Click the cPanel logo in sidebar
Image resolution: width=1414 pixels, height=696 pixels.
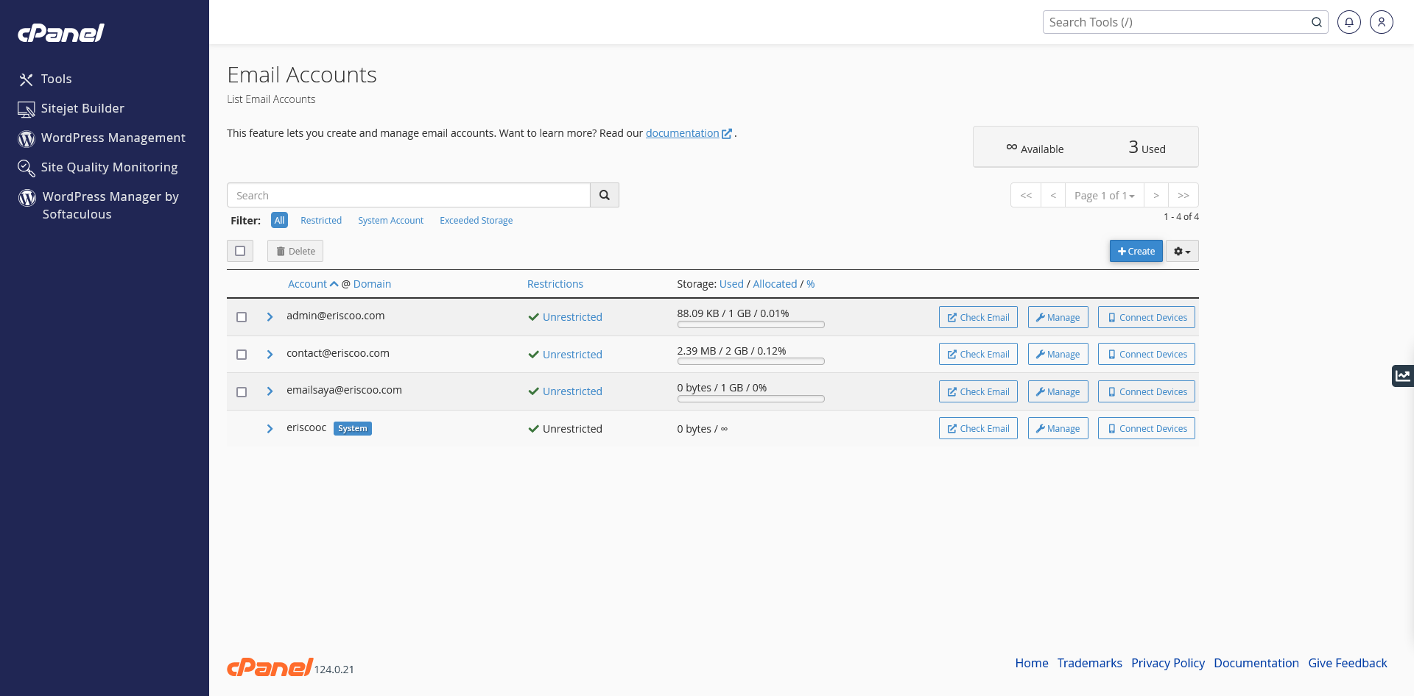[x=61, y=33]
